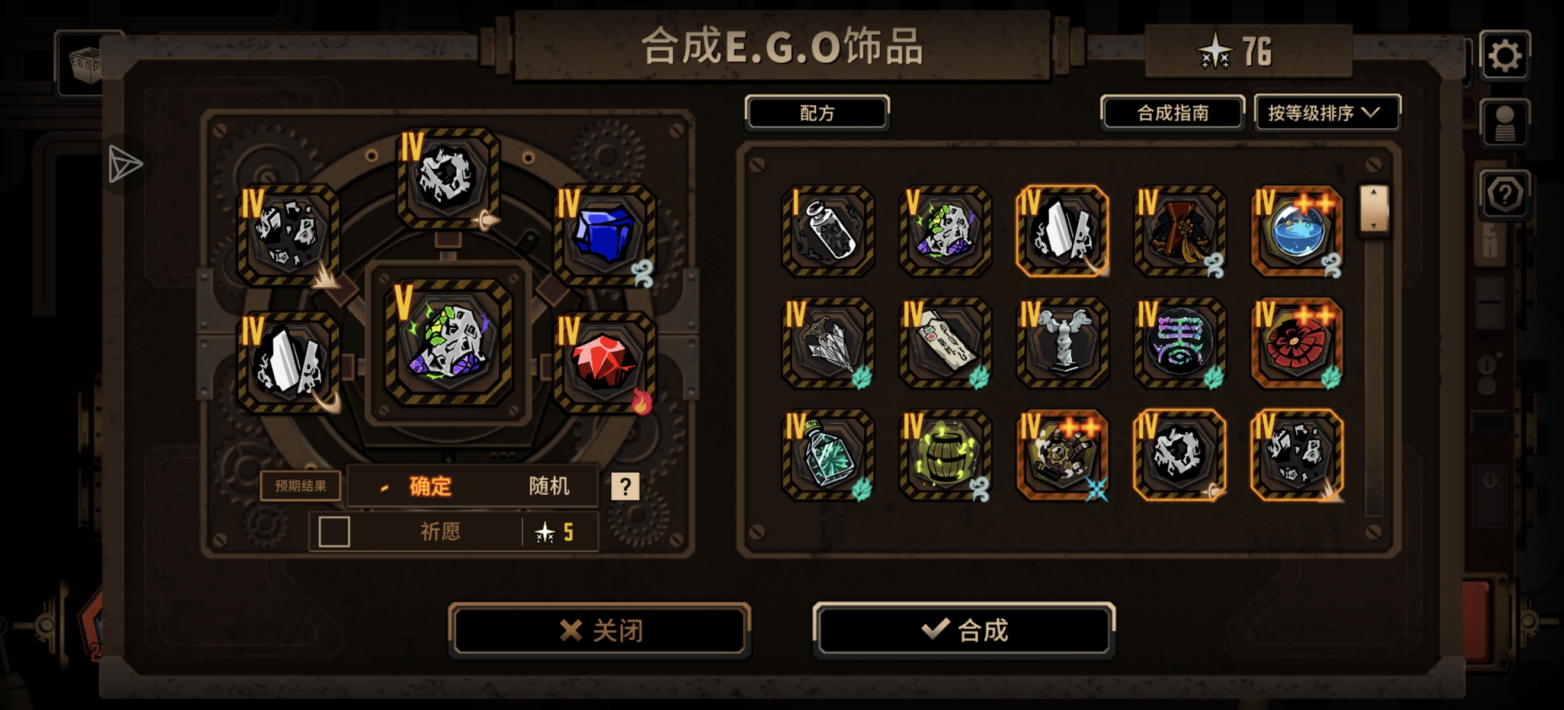
Task: Select the red ruby ingredient slot
Action: click(x=605, y=362)
